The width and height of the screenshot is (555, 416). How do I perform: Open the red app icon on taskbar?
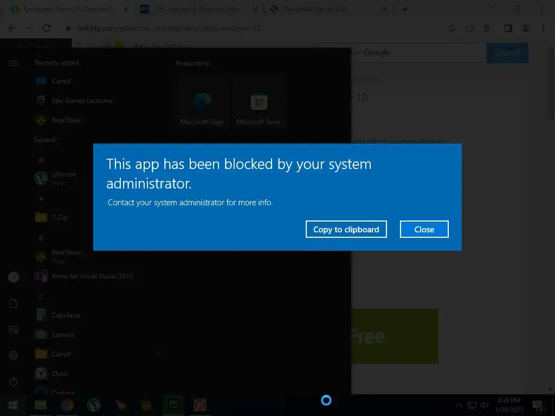coord(200,405)
